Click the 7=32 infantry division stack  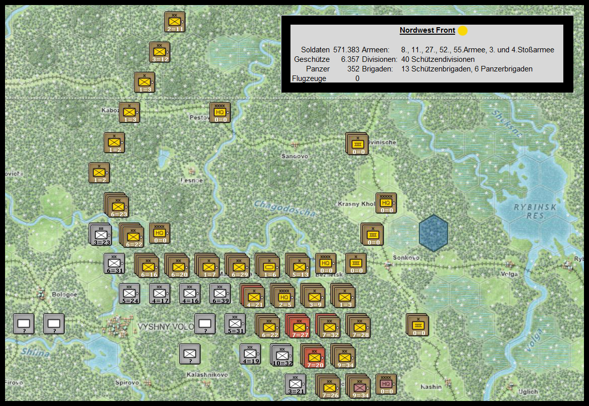coord(328,326)
